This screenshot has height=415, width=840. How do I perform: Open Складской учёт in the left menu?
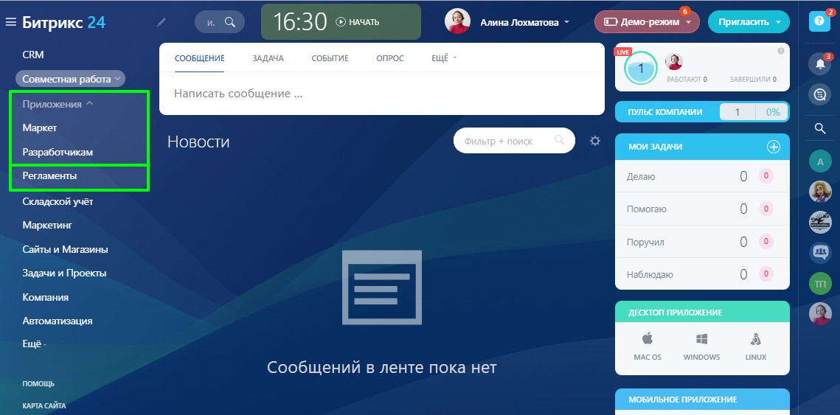pyautogui.click(x=58, y=201)
